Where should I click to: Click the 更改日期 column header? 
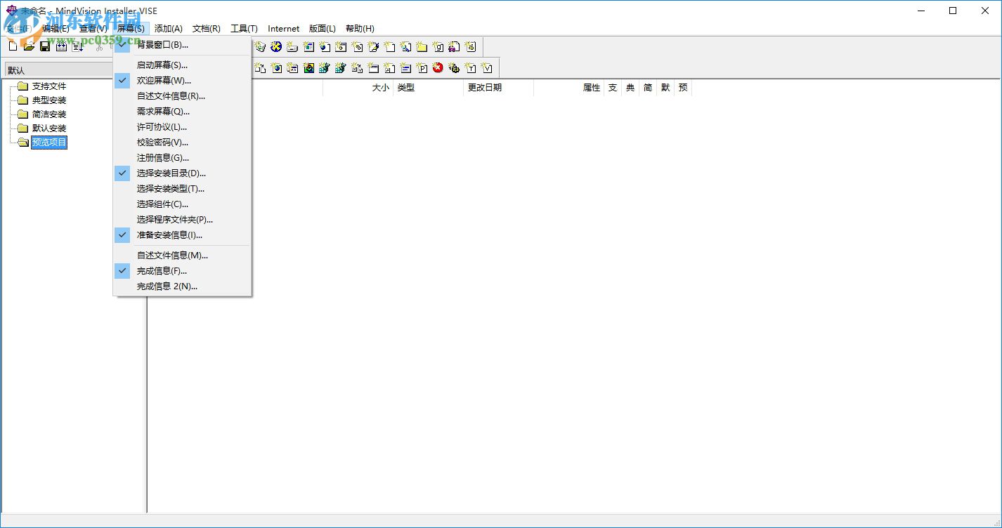[x=499, y=88]
